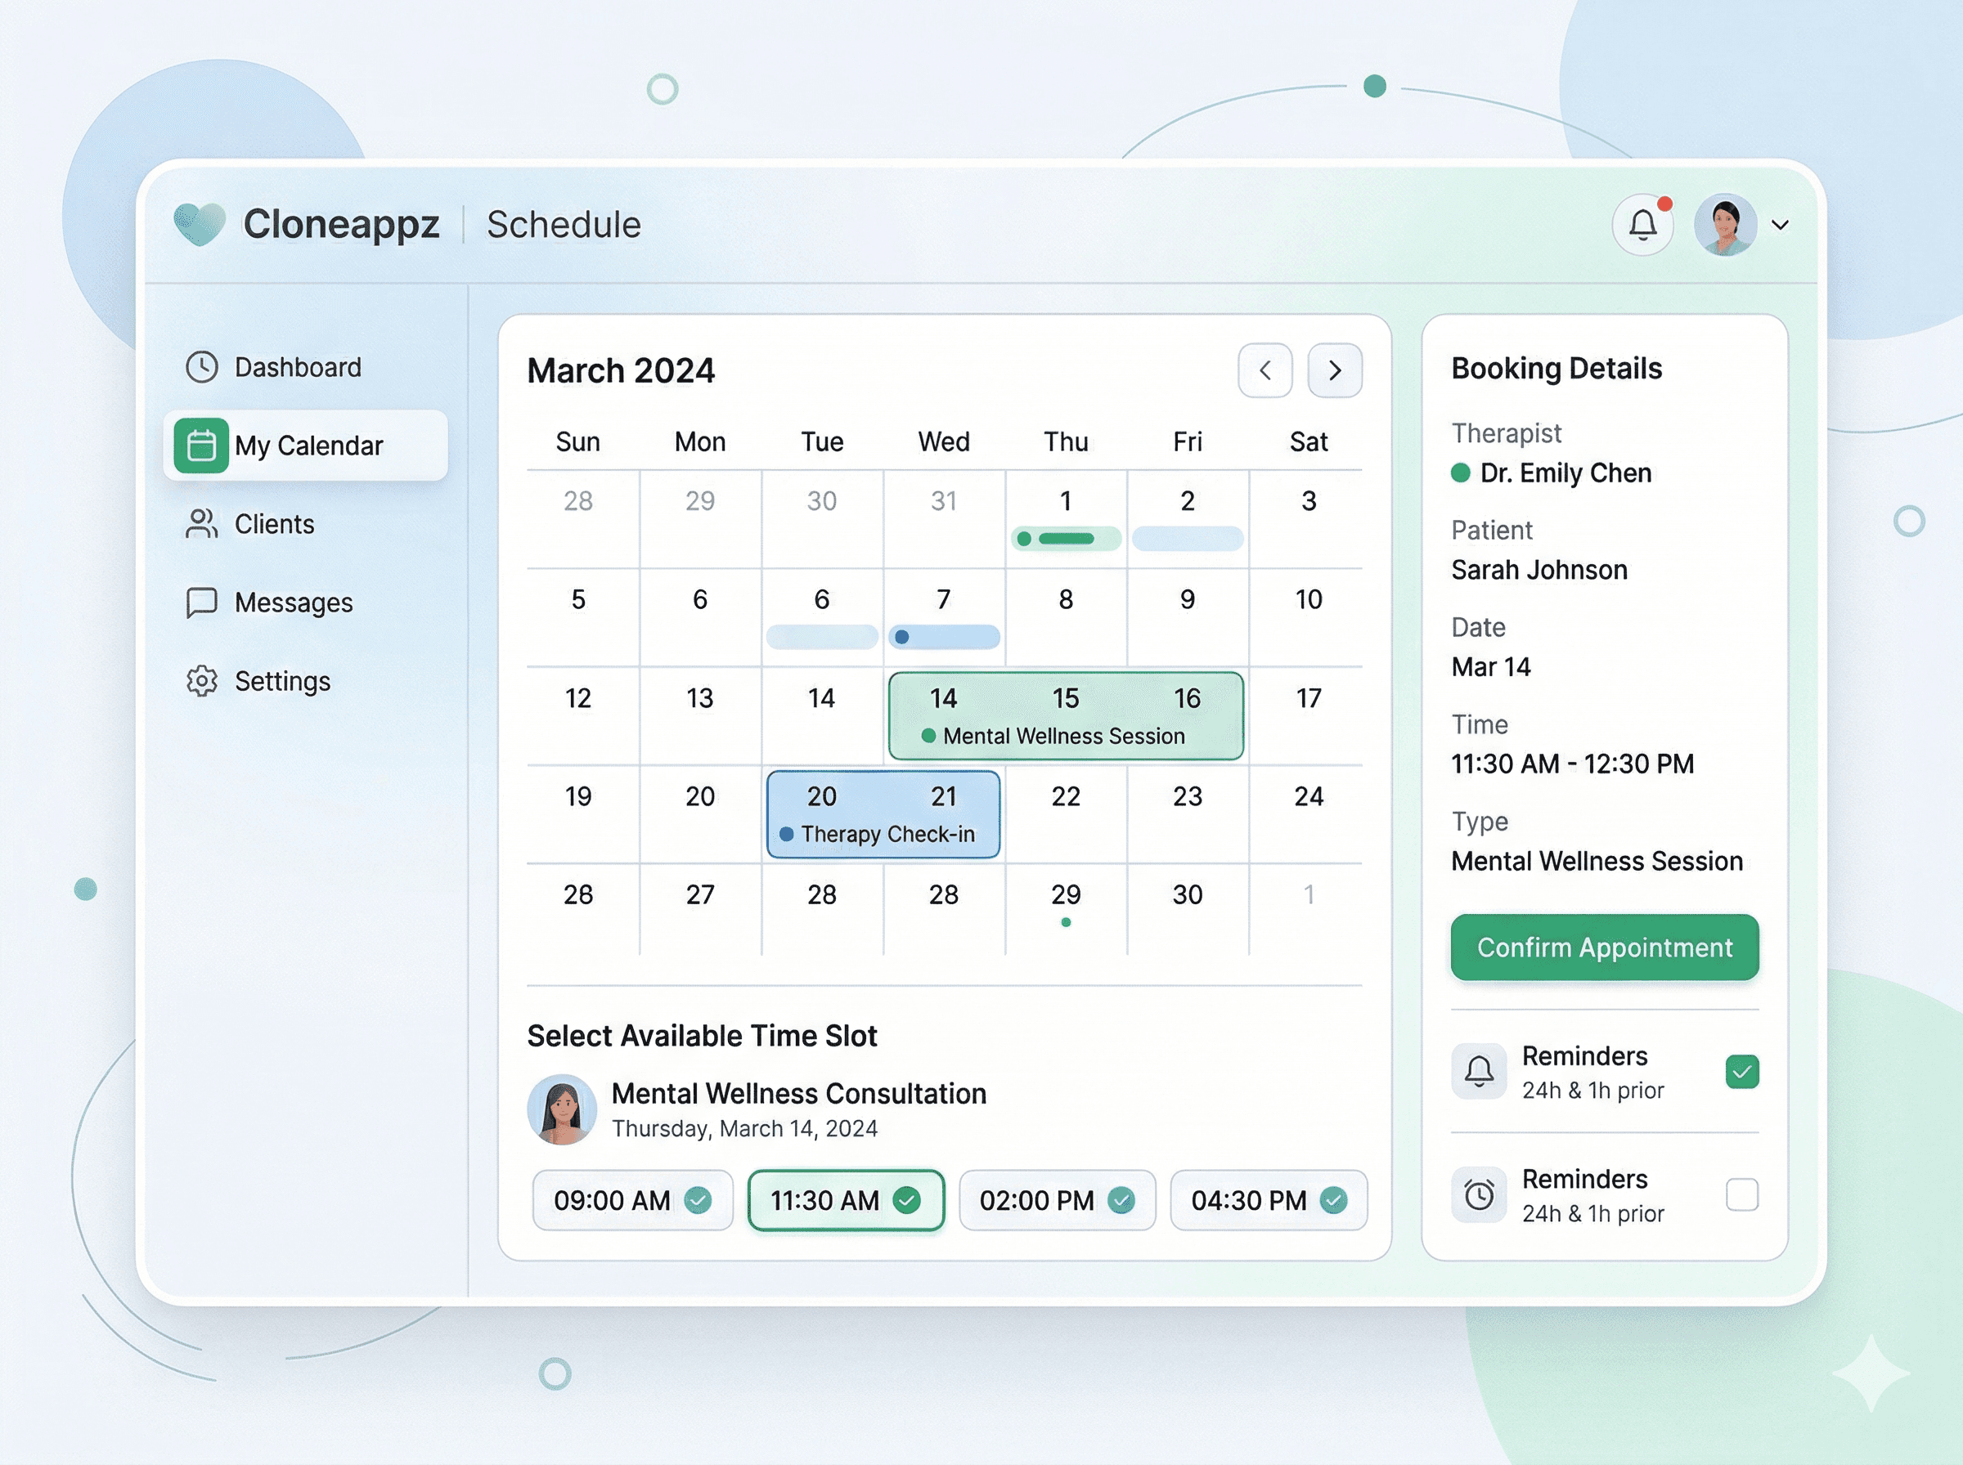Click the Confirm Appointment button
The width and height of the screenshot is (1963, 1465).
point(1604,948)
